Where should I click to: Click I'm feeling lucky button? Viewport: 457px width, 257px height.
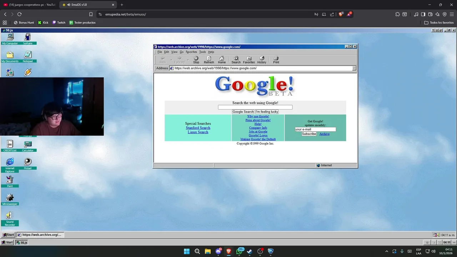pyautogui.click(x=267, y=112)
